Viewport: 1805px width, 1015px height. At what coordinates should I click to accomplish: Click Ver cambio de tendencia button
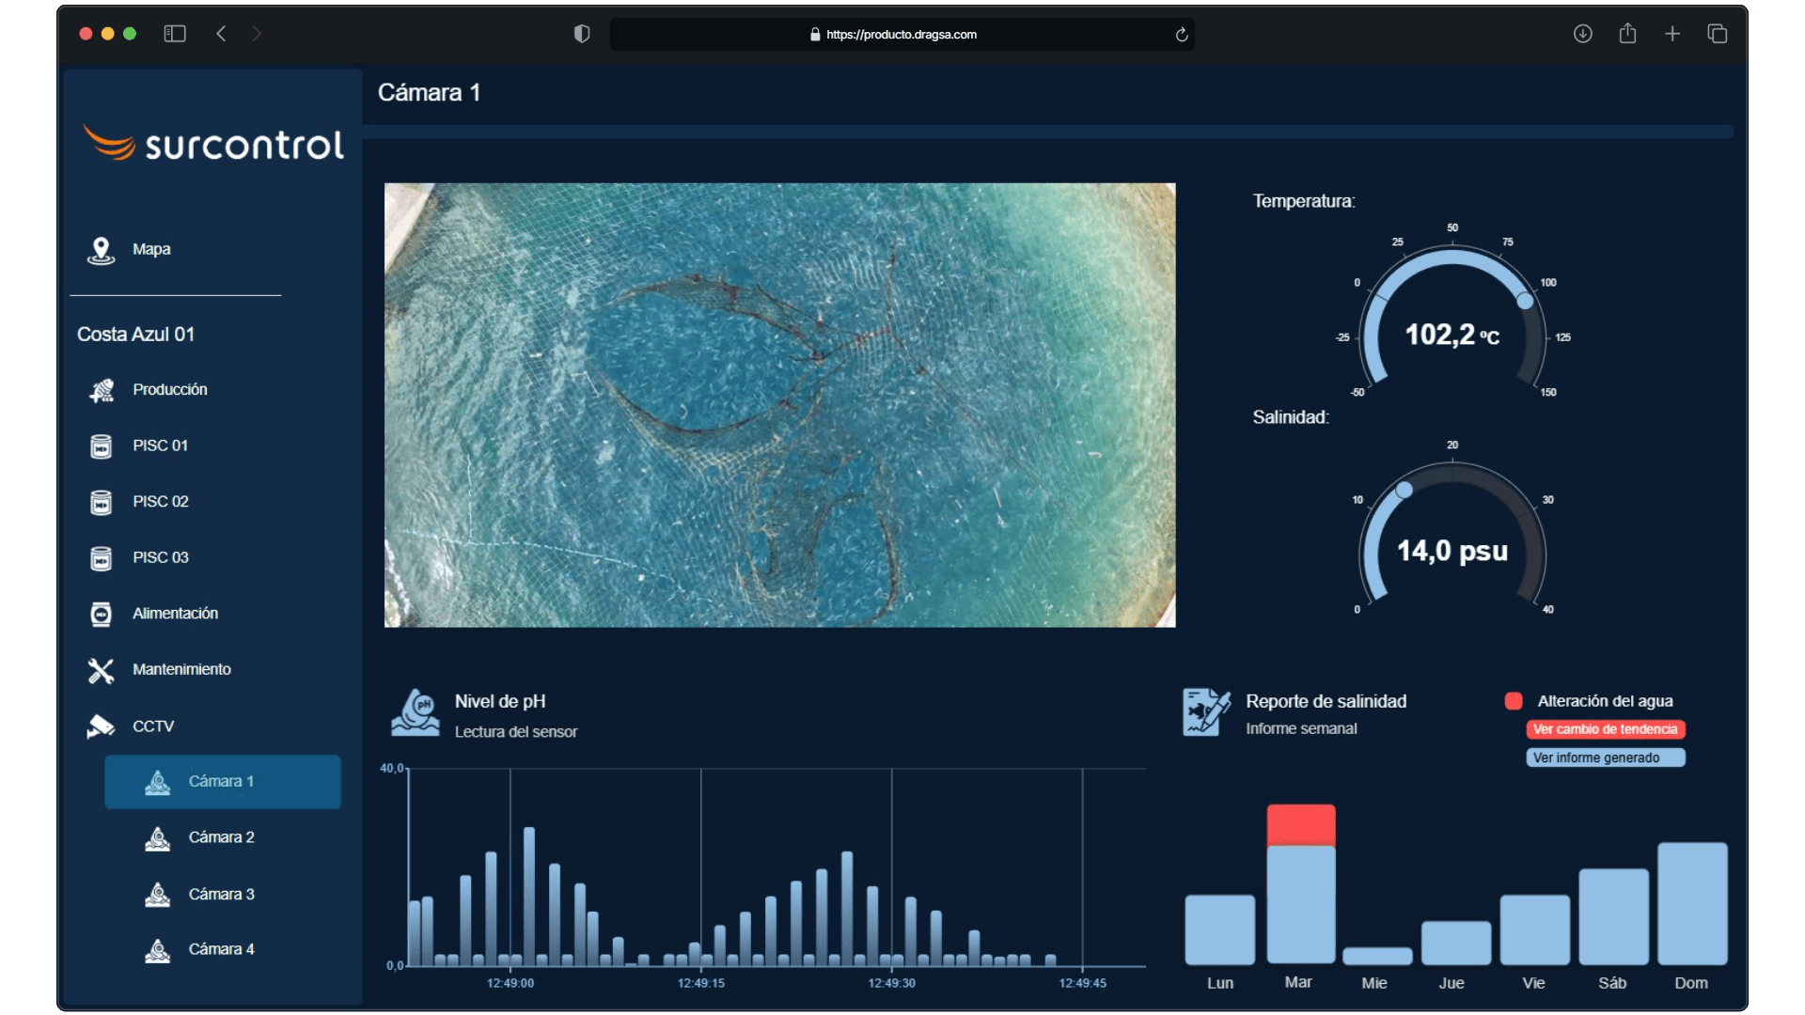(x=1605, y=729)
